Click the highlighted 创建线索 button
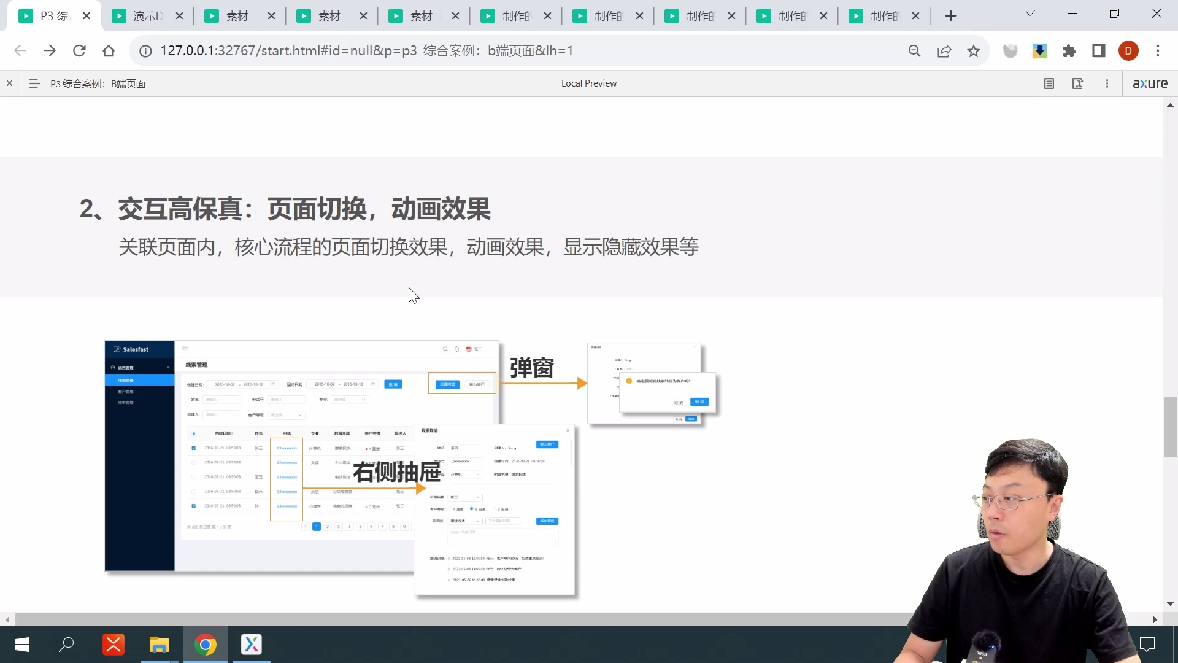The width and height of the screenshot is (1178, 663). [447, 385]
